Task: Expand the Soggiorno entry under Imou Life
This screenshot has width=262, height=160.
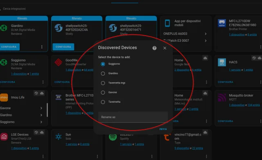Action: [x=21, y=122]
